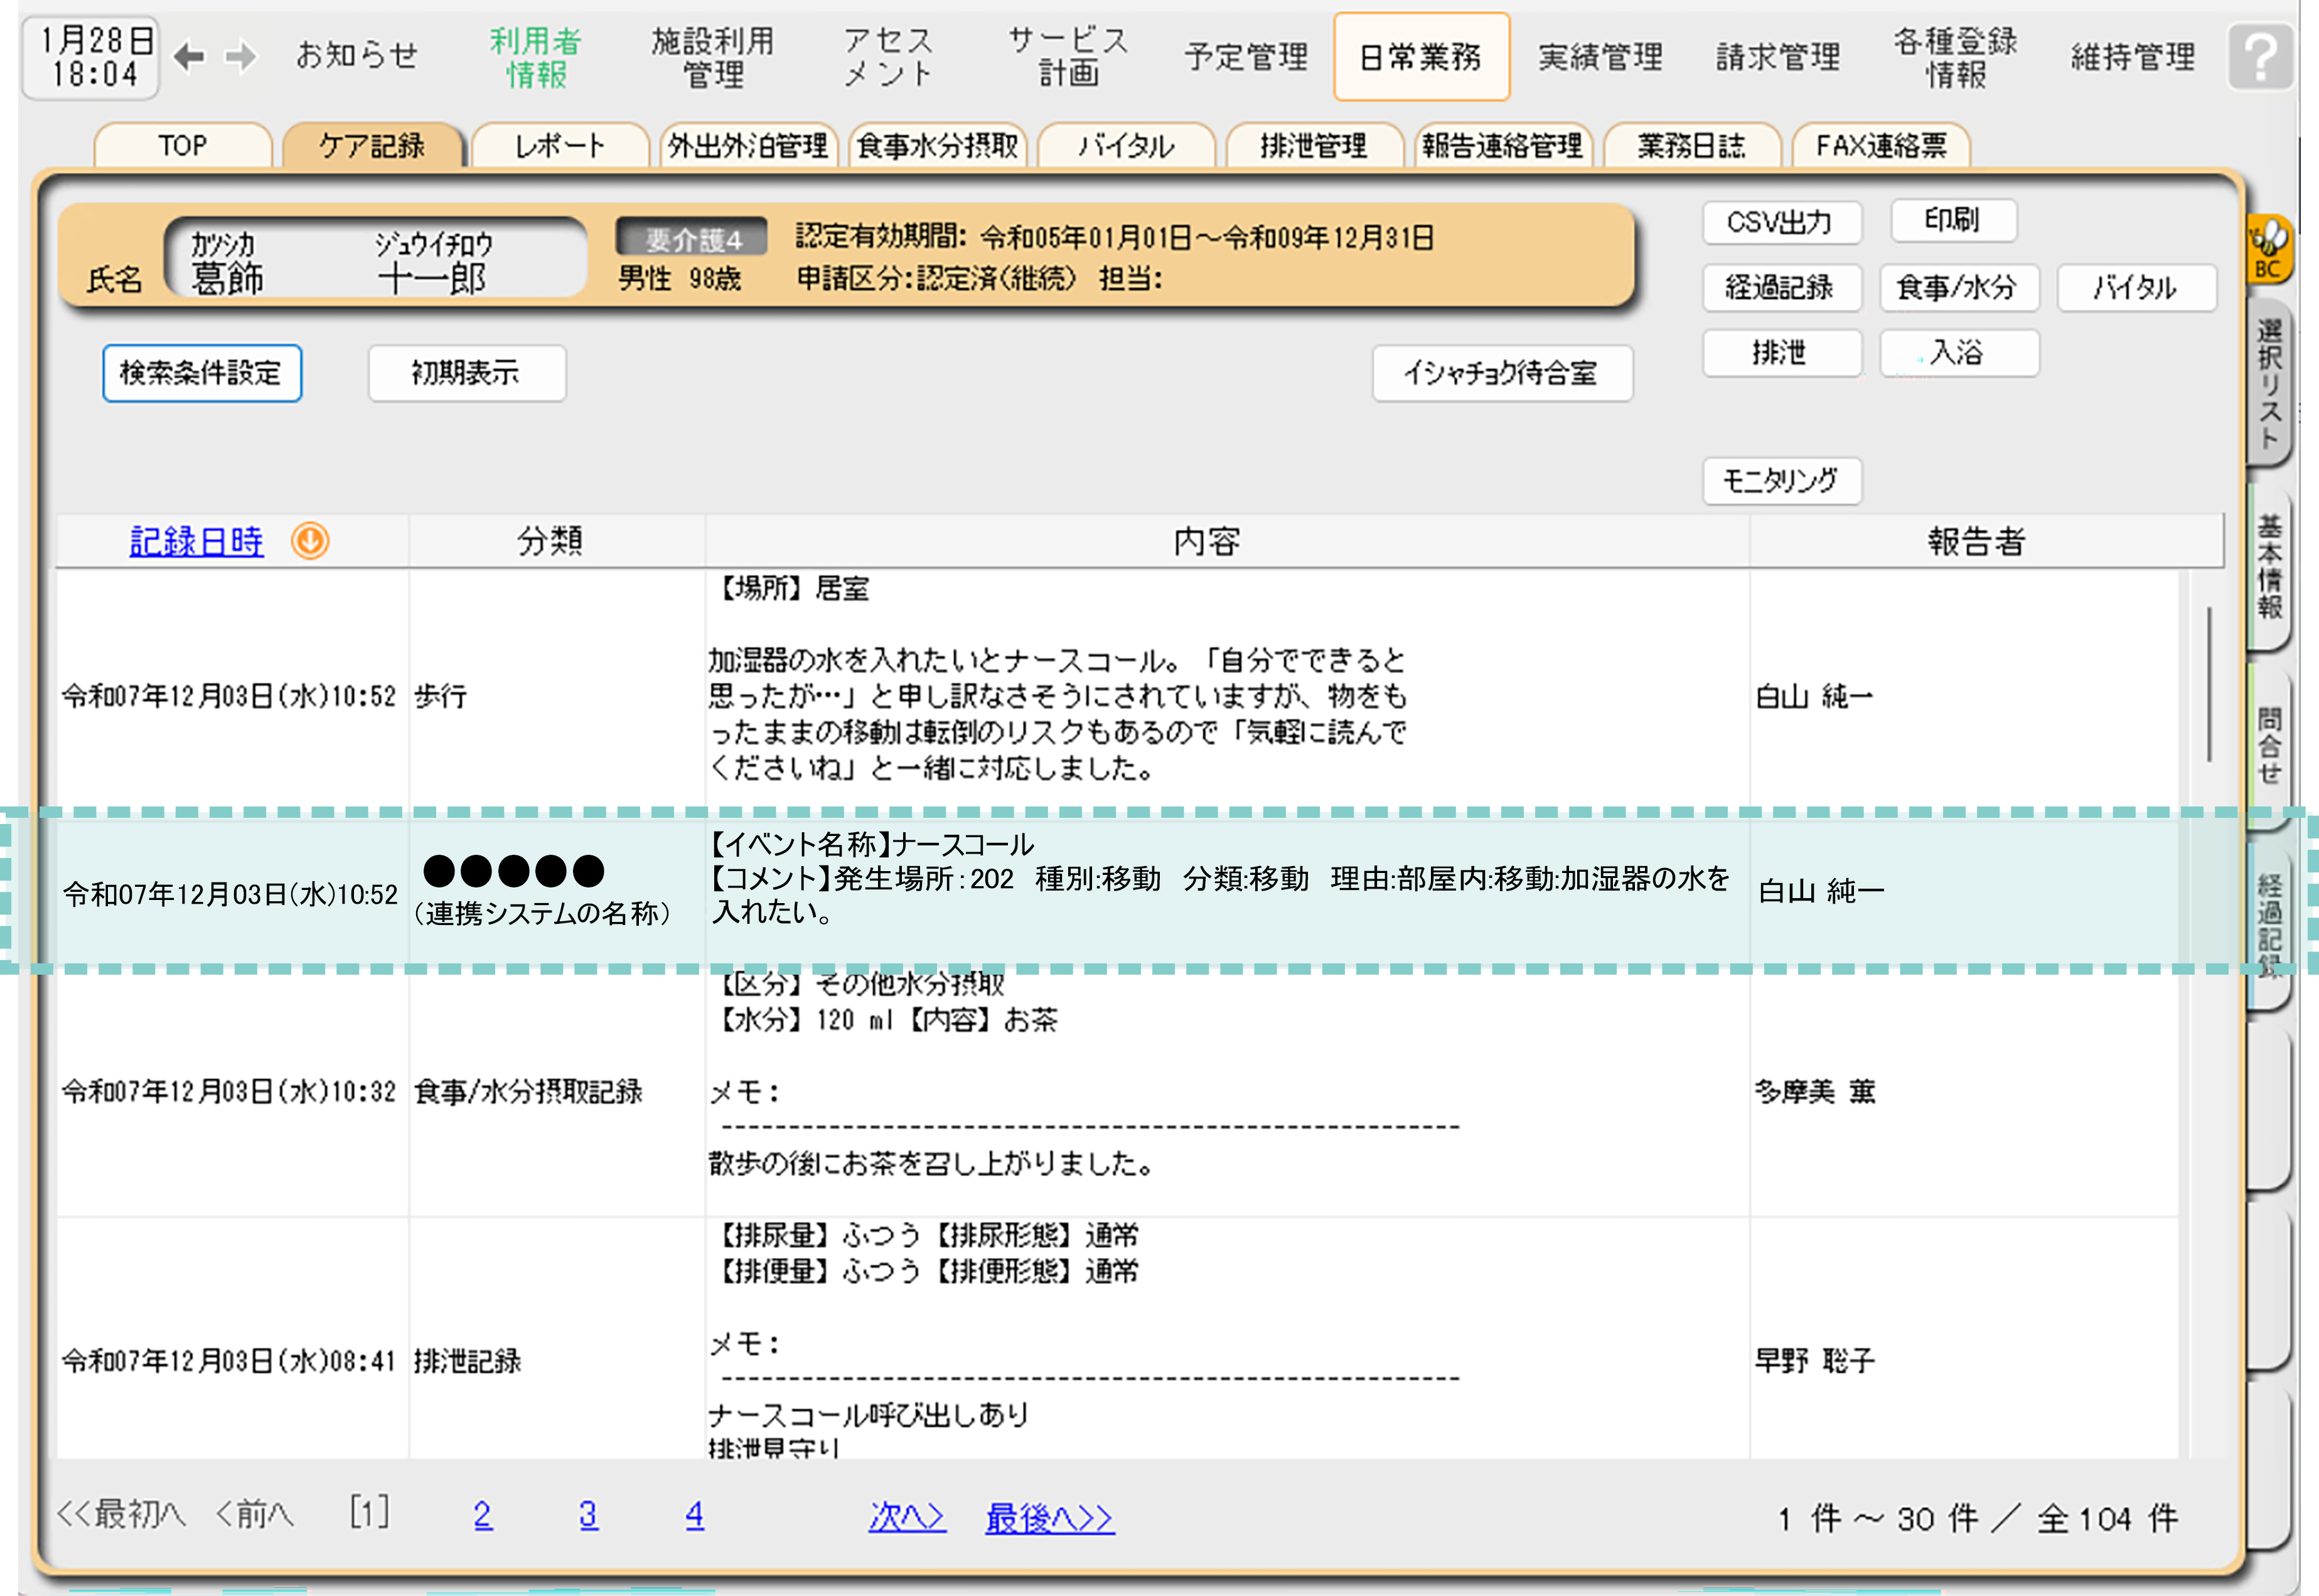Click the 最後へ>> pagination link
The height and width of the screenshot is (1596, 2319).
click(1049, 1518)
